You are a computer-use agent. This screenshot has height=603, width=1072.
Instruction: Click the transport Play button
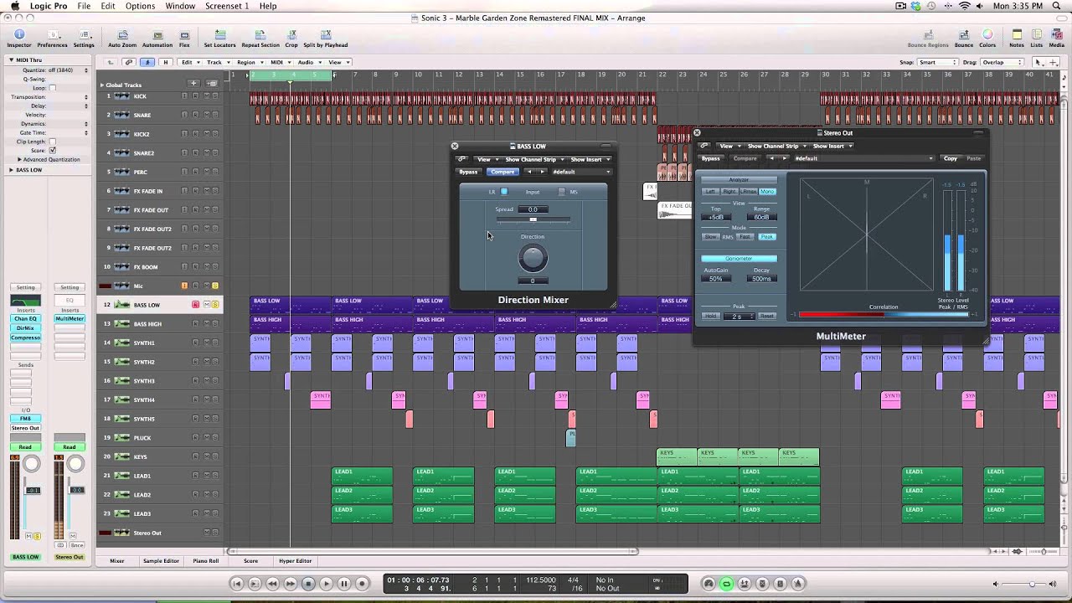click(327, 584)
